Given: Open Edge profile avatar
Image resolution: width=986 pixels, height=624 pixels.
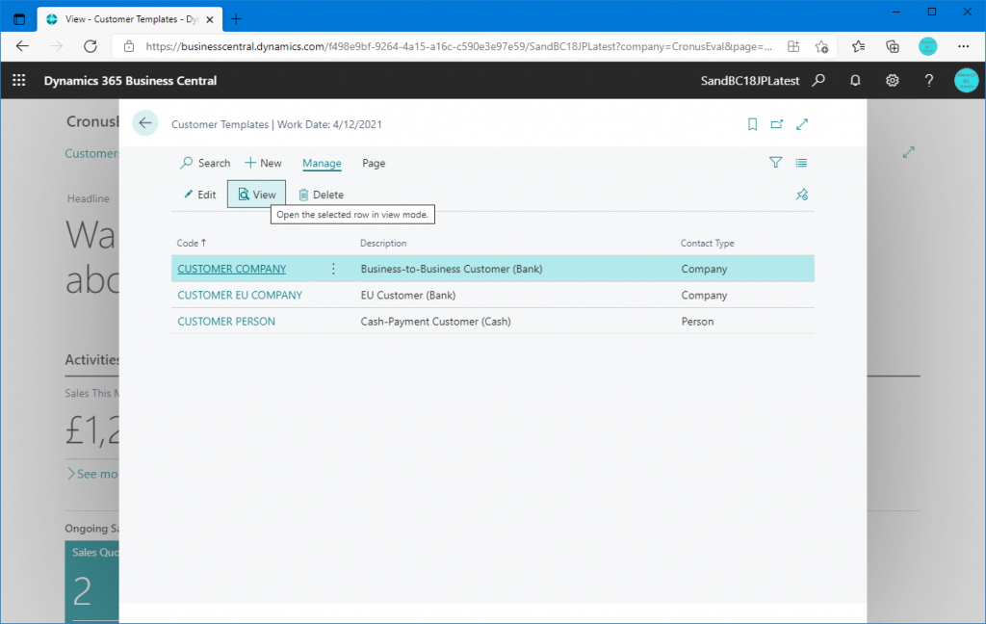Looking at the screenshot, I should pyautogui.click(x=927, y=46).
